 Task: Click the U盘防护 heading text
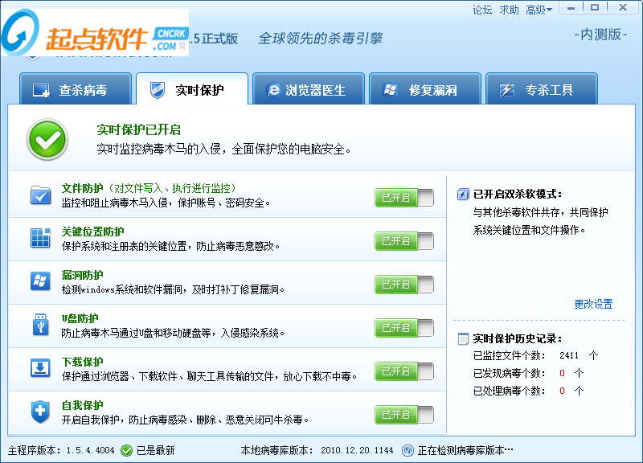(80, 318)
